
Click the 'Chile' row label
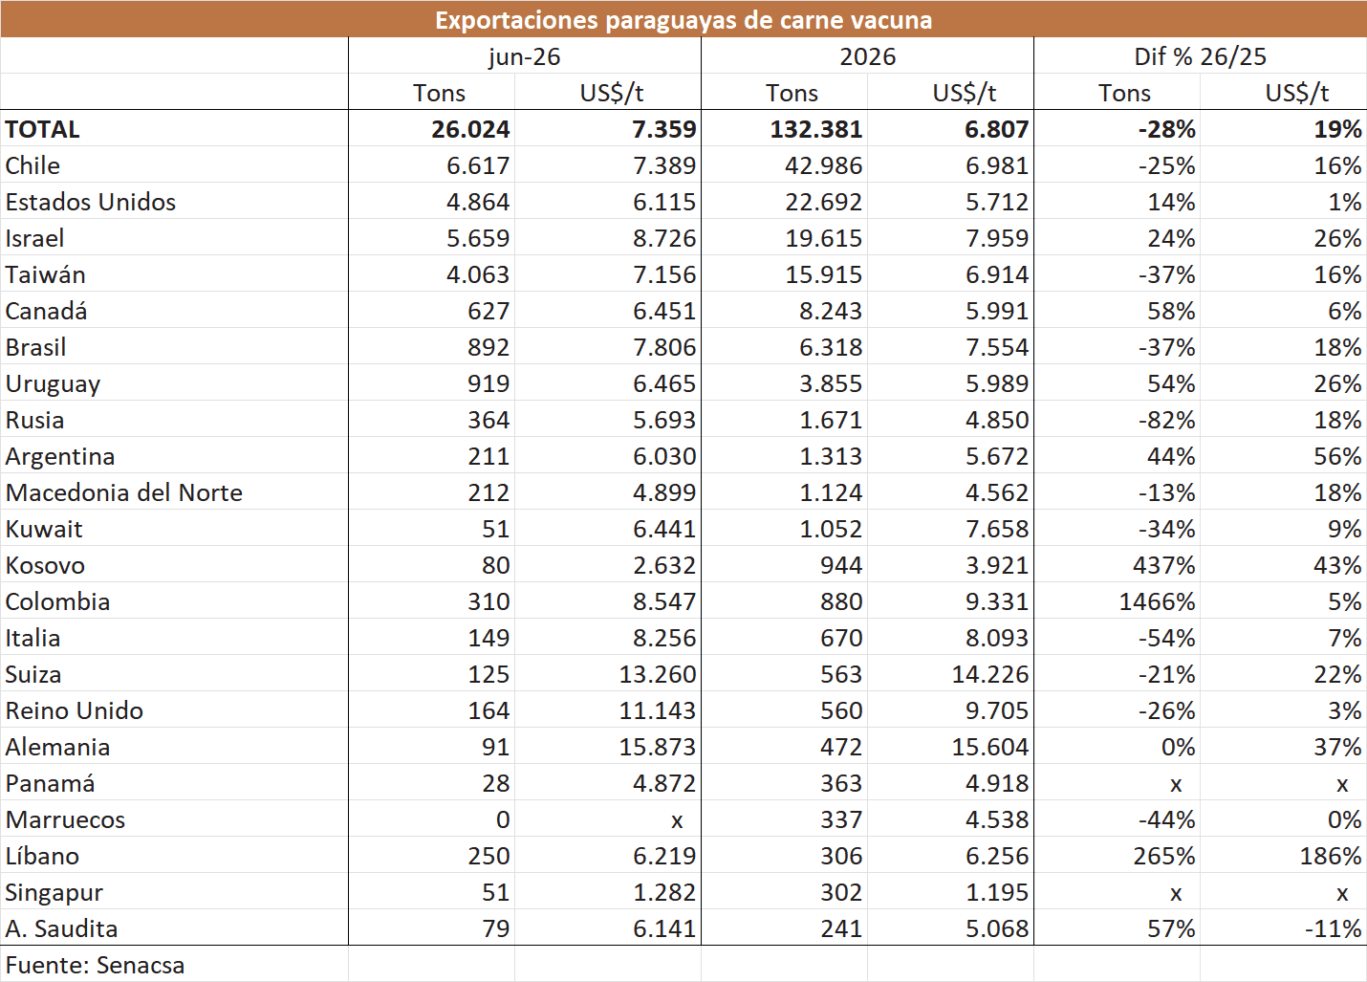click(33, 165)
